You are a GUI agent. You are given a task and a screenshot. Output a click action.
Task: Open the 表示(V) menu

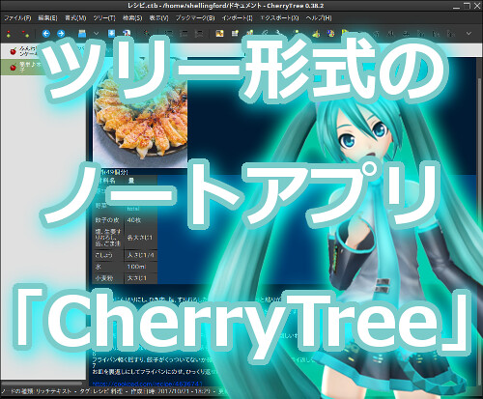[x=158, y=18]
